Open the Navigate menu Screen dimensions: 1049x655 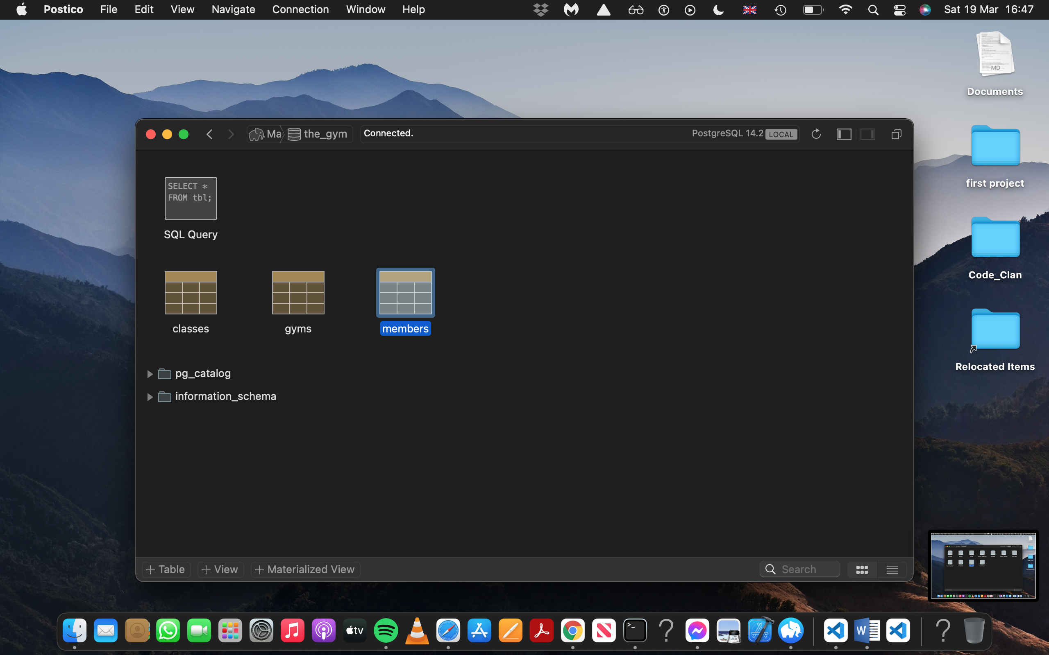233,9
